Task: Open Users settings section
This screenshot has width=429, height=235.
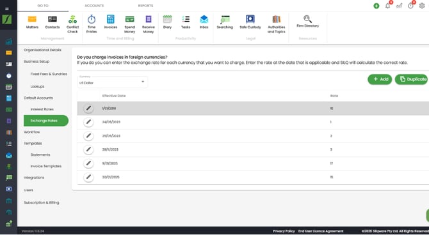Action: (x=28, y=190)
